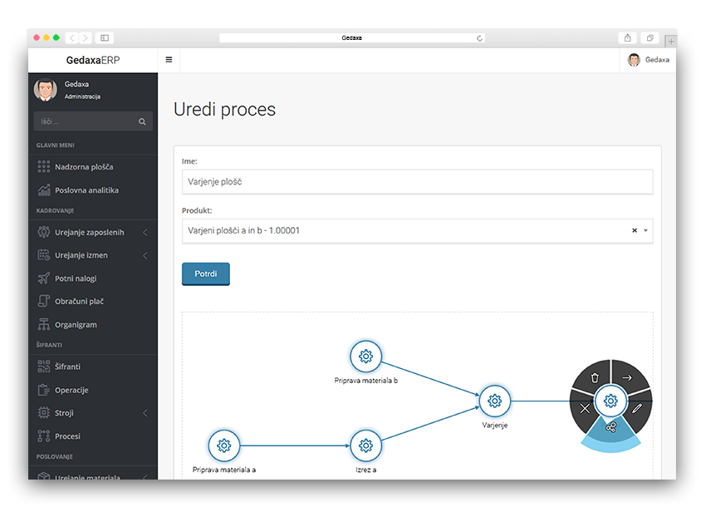
Task: Open the Produkt dropdown arrow
Action: click(x=645, y=231)
